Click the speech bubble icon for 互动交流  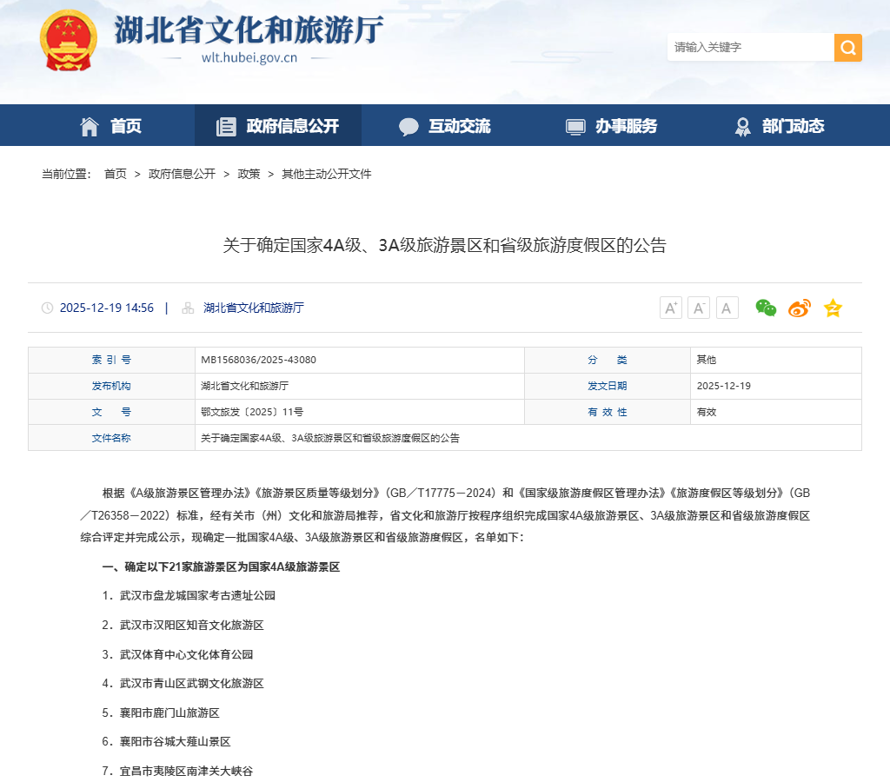[408, 127]
